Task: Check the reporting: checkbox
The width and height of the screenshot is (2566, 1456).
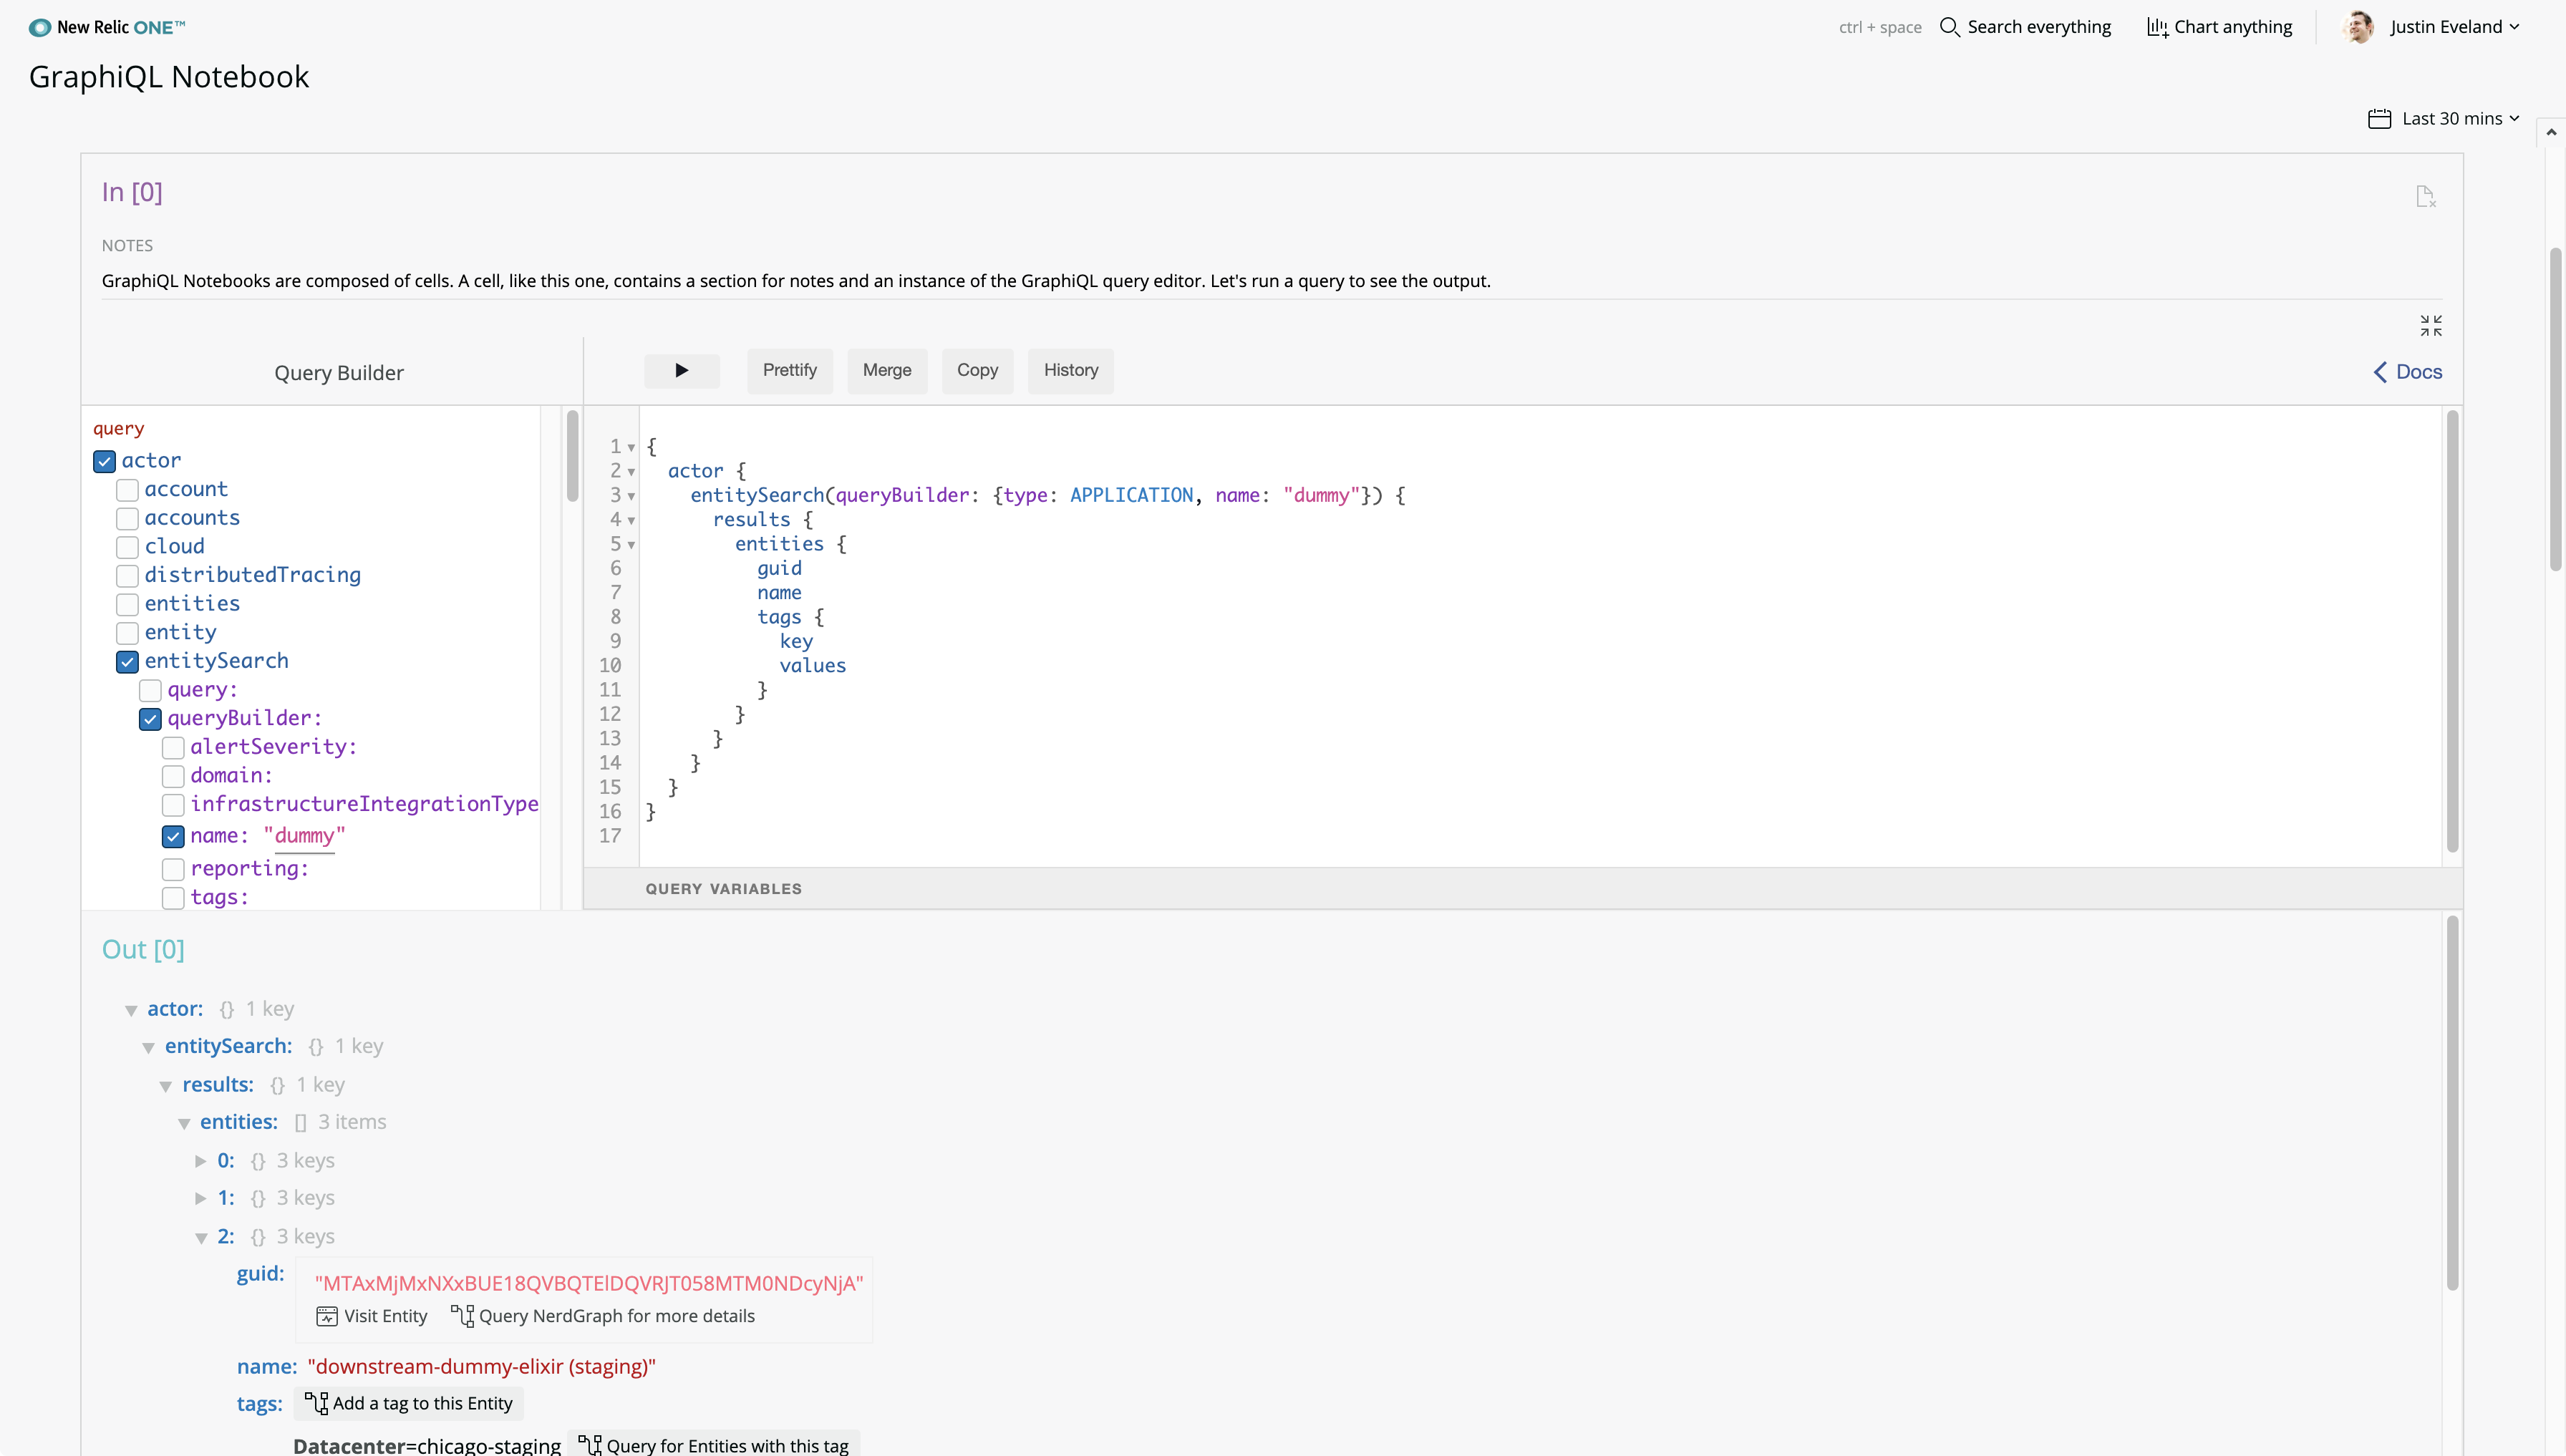Action: click(173, 869)
